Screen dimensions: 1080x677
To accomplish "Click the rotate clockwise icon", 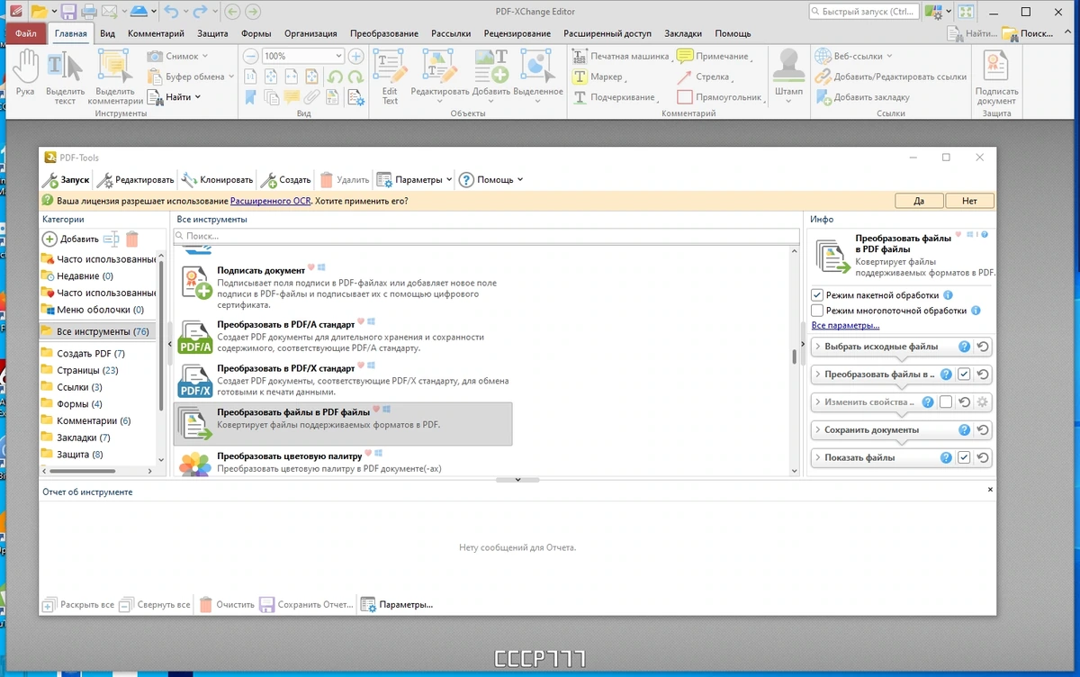I will coord(355,77).
